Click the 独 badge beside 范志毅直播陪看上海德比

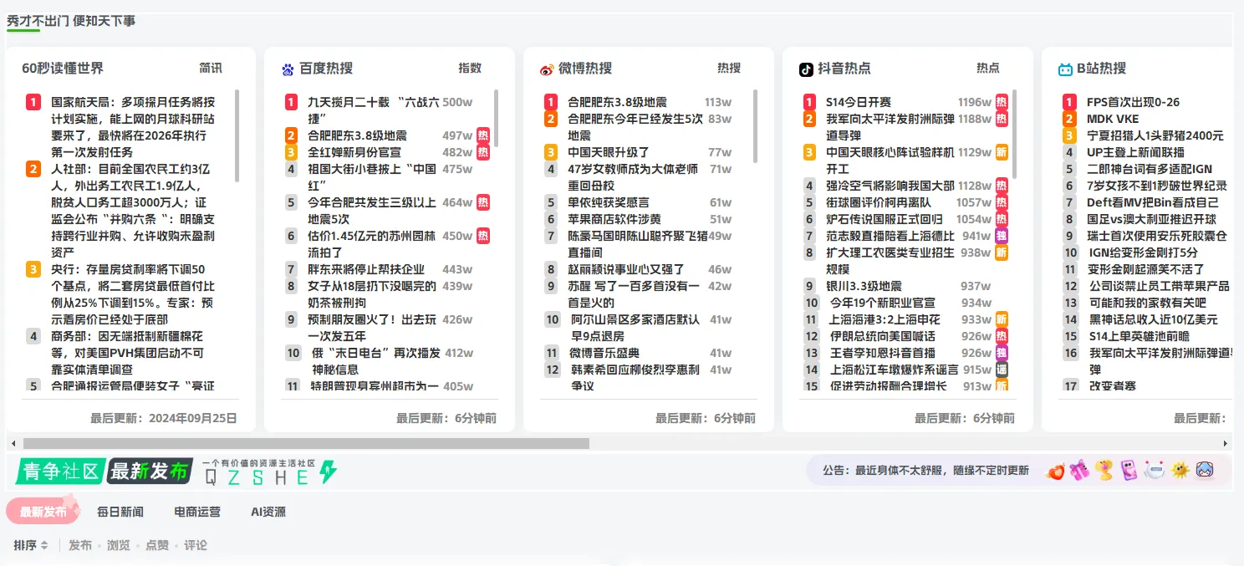point(1002,236)
